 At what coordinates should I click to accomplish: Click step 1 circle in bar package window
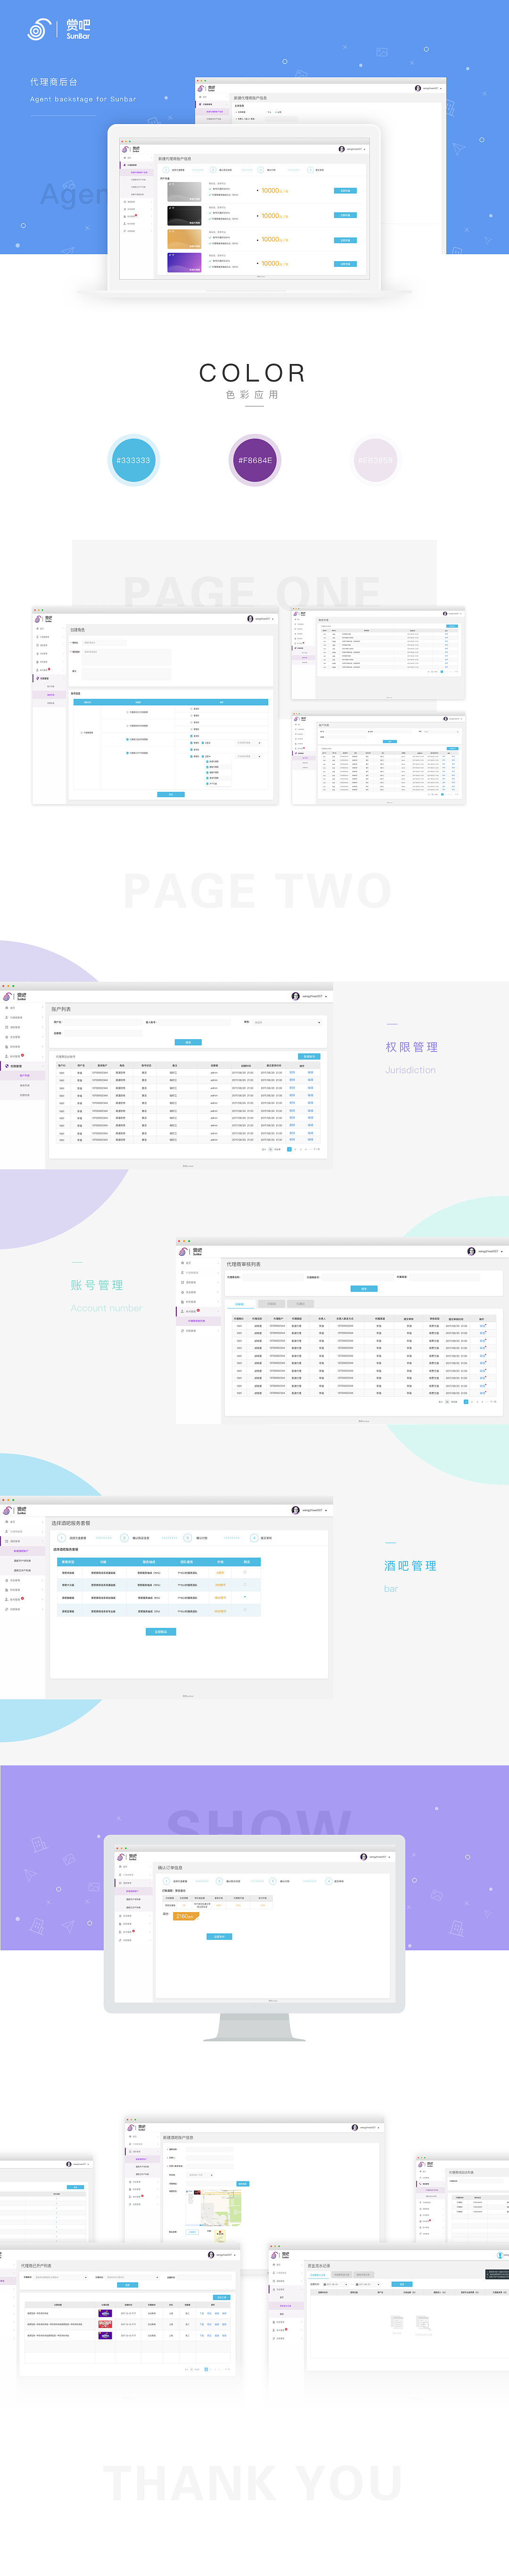pos(61,1538)
